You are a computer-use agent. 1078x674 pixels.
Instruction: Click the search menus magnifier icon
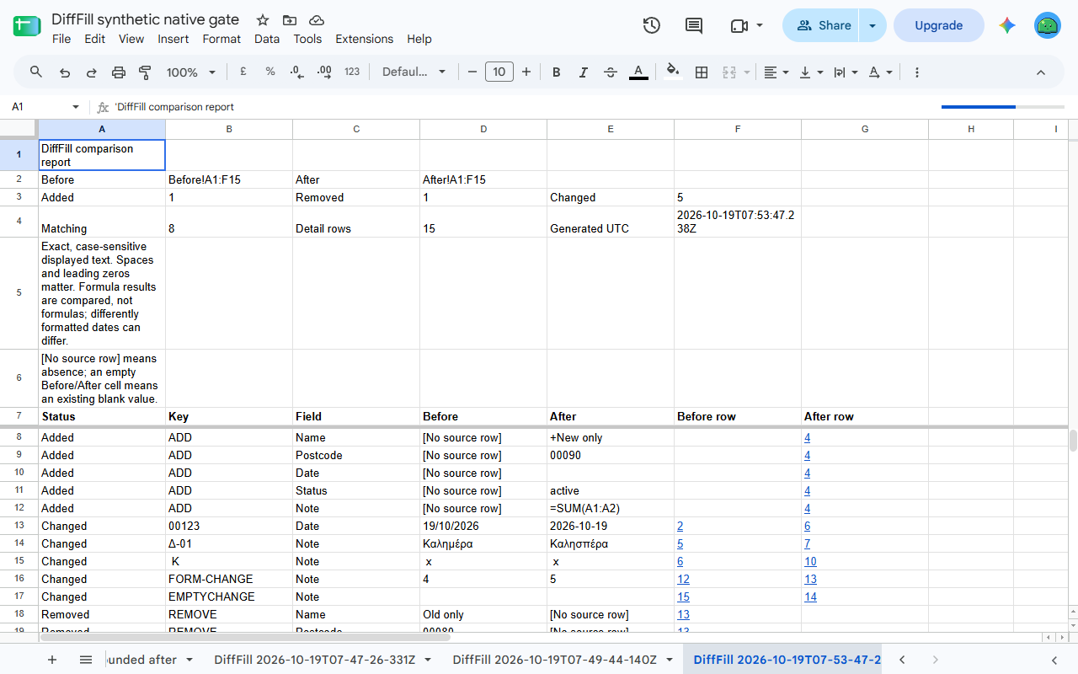pyautogui.click(x=36, y=72)
